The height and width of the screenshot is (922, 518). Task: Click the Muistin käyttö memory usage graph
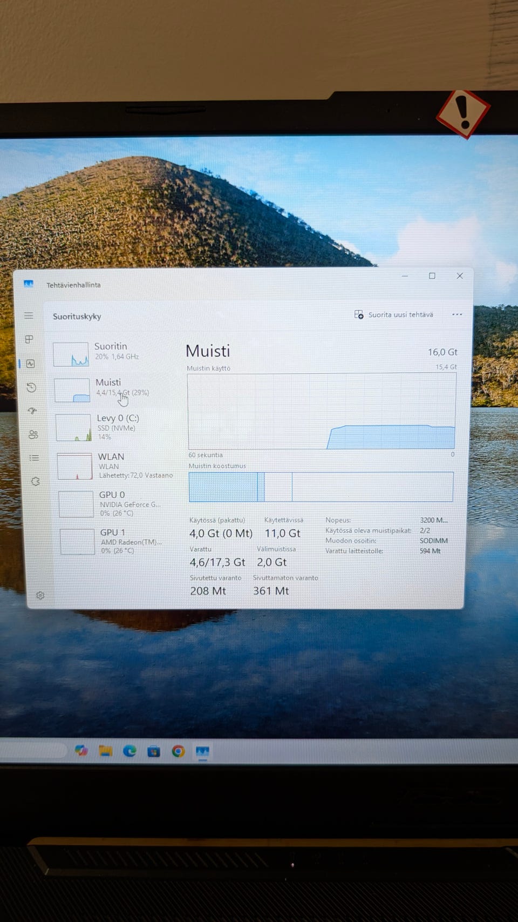(x=322, y=411)
